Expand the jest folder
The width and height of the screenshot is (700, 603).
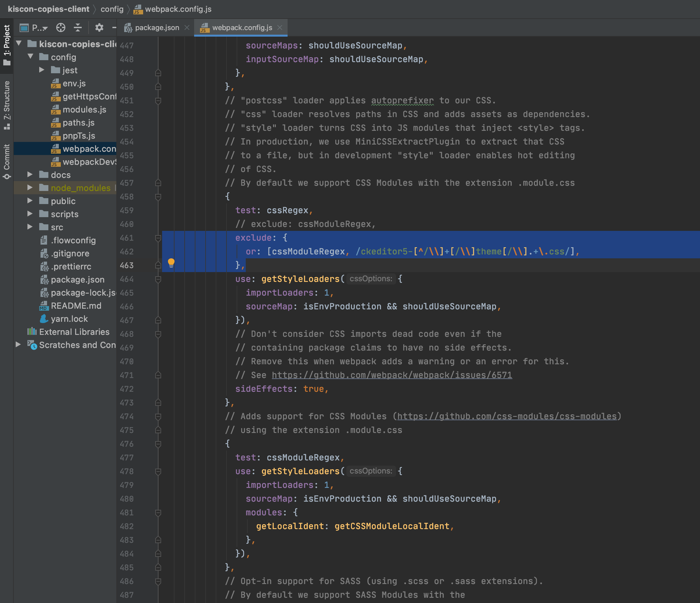(x=42, y=70)
